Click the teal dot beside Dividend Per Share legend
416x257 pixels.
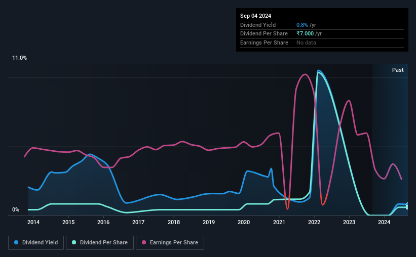pyautogui.click(x=74, y=243)
